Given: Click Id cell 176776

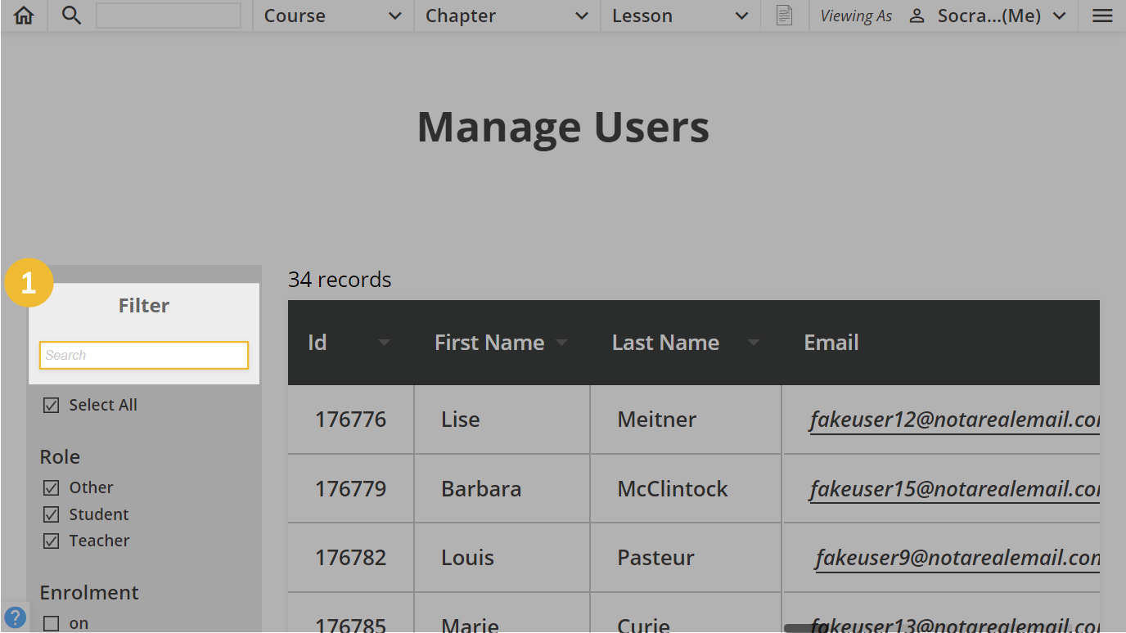Looking at the screenshot, I should click(350, 420).
